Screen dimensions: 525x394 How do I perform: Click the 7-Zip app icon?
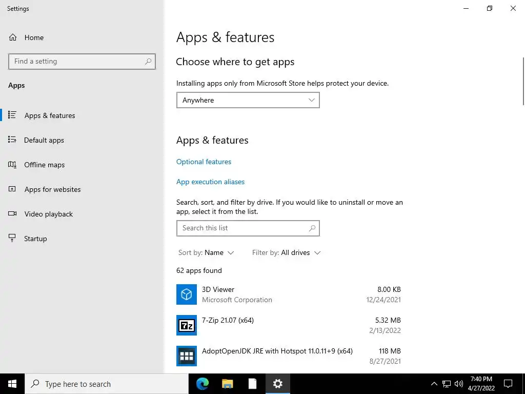[187, 325]
